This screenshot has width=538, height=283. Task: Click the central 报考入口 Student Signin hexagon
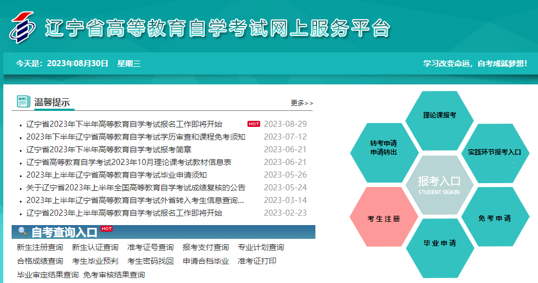tap(439, 185)
